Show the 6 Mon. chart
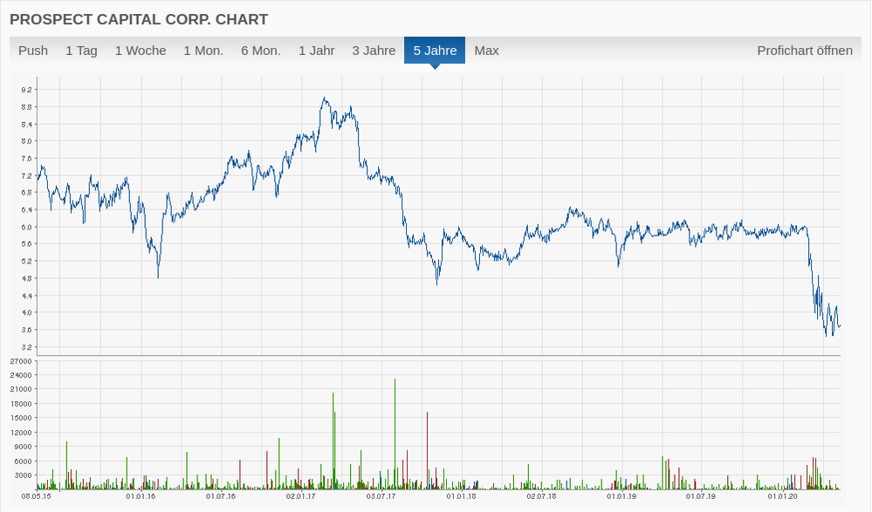Image resolution: width=872 pixels, height=512 pixels. (259, 50)
